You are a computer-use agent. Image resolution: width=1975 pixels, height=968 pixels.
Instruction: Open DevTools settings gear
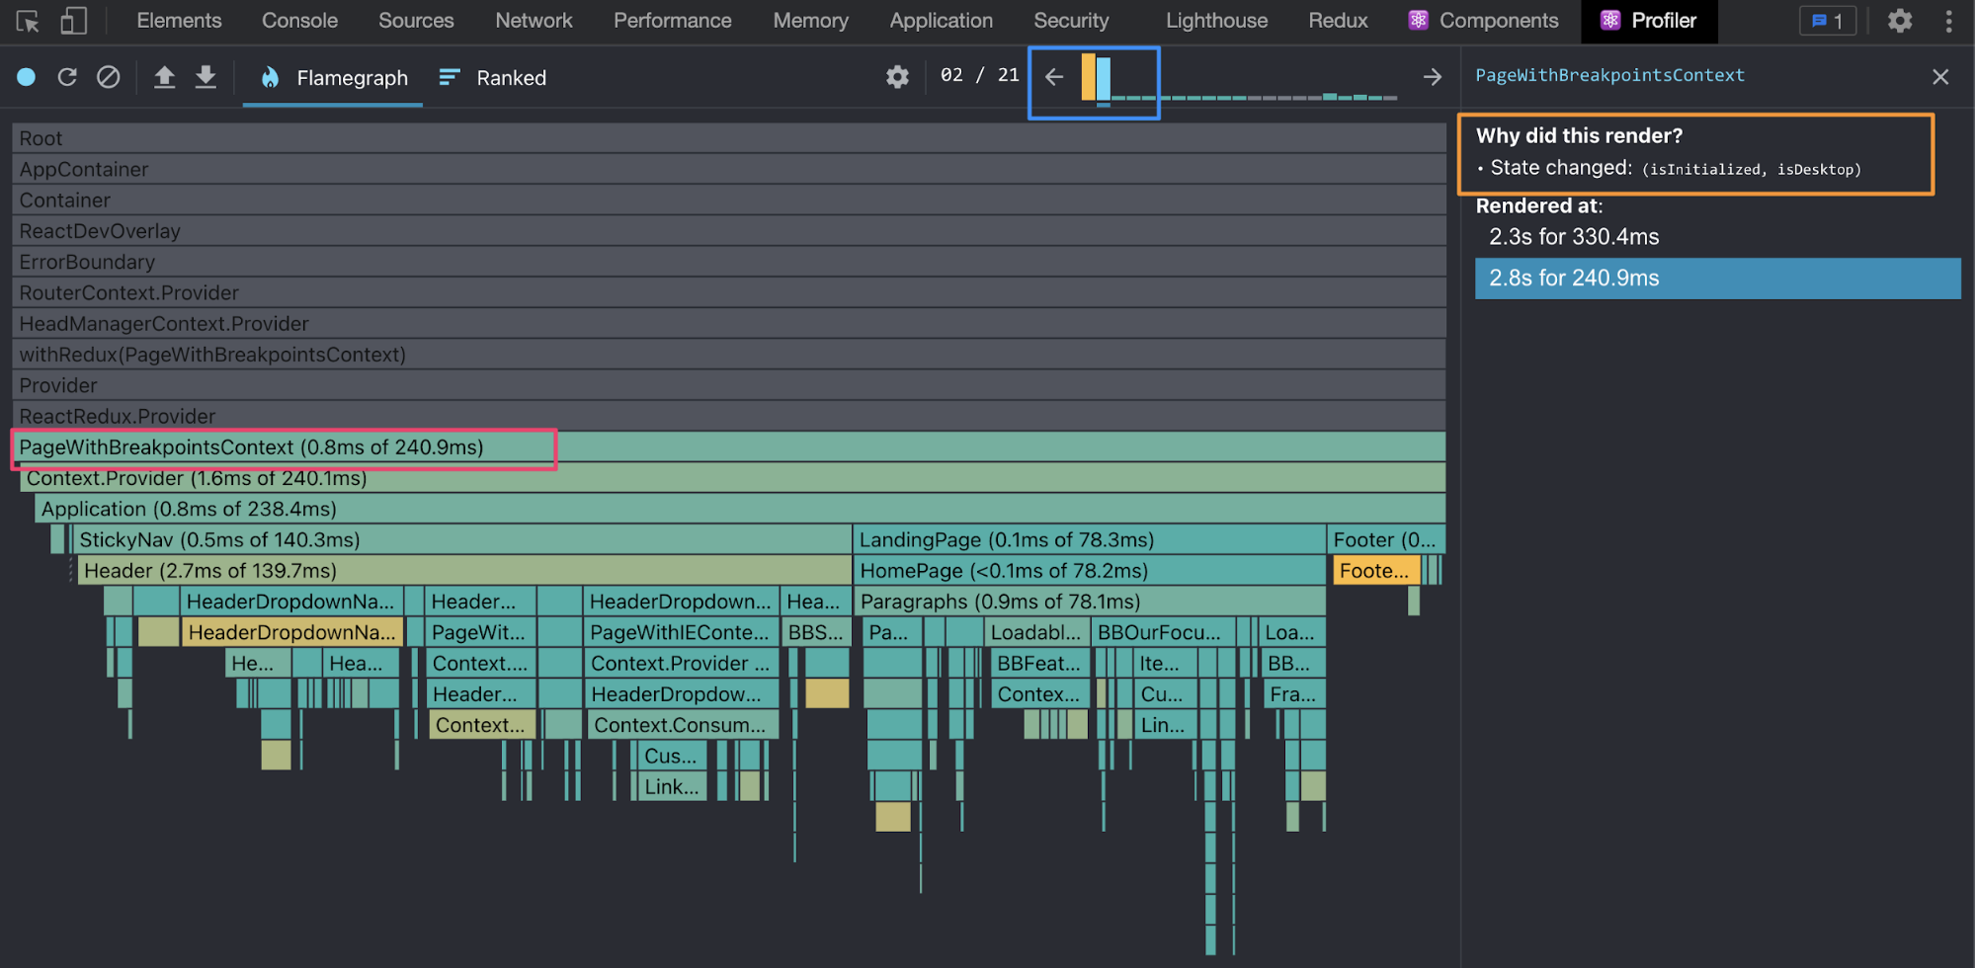click(1899, 21)
